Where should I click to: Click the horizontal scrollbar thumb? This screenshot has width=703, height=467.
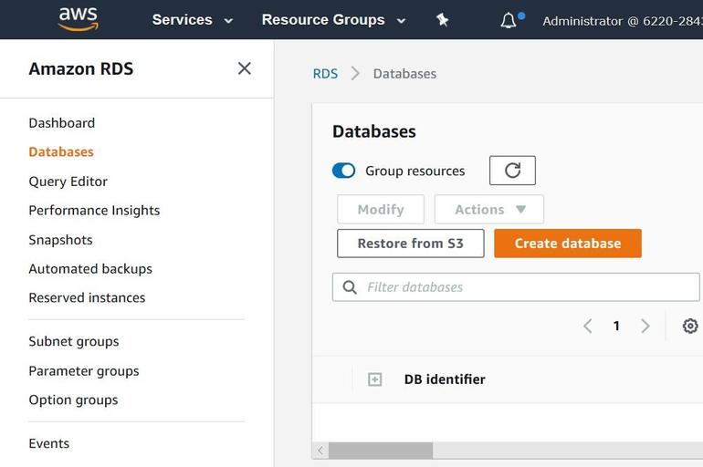coord(381,450)
